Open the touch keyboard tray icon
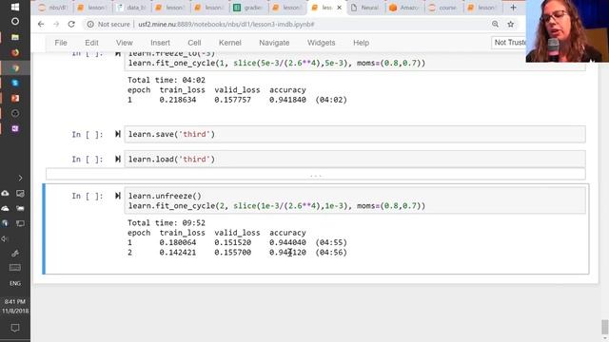The width and height of the screenshot is (609, 342). 15,268
